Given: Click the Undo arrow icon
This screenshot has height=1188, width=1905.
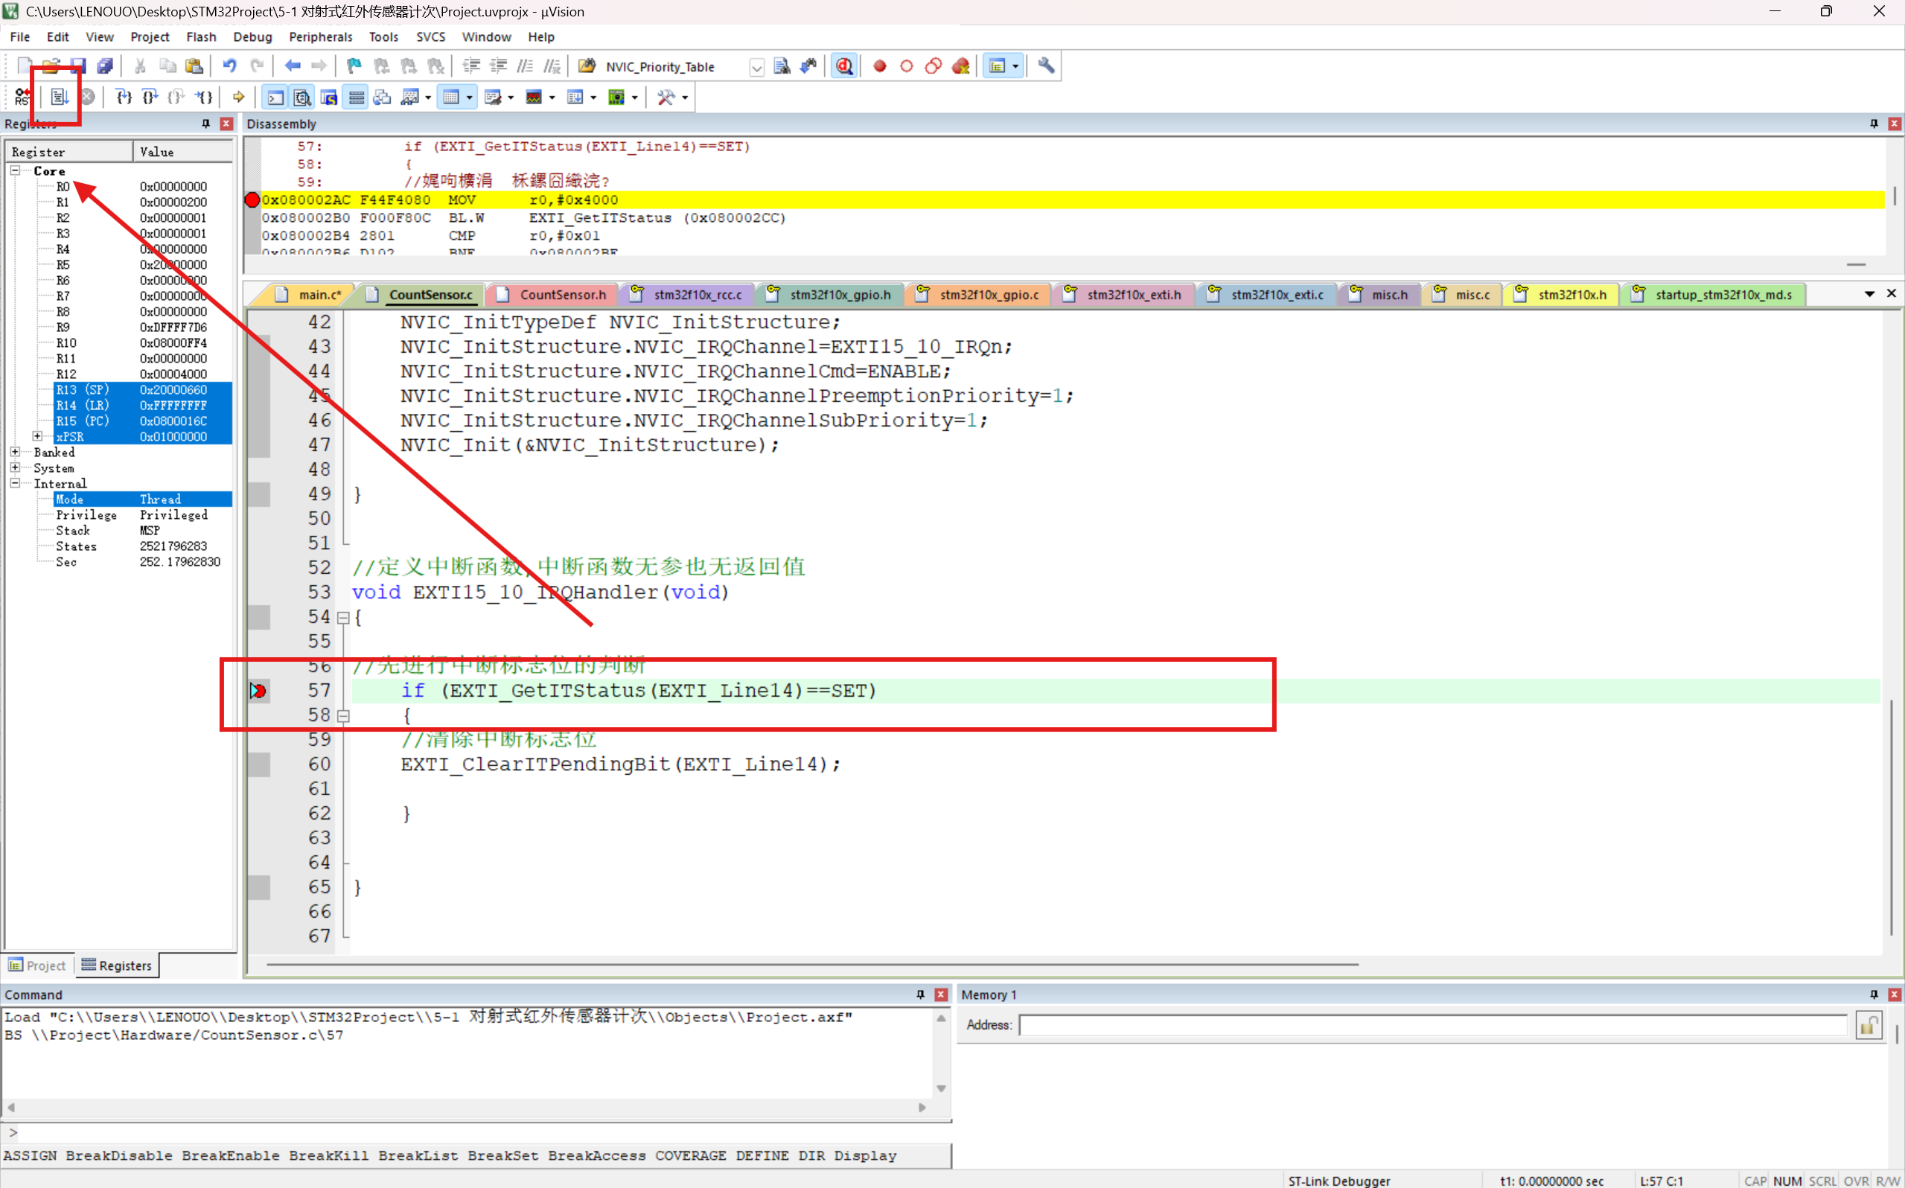Looking at the screenshot, I should pyautogui.click(x=229, y=66).
